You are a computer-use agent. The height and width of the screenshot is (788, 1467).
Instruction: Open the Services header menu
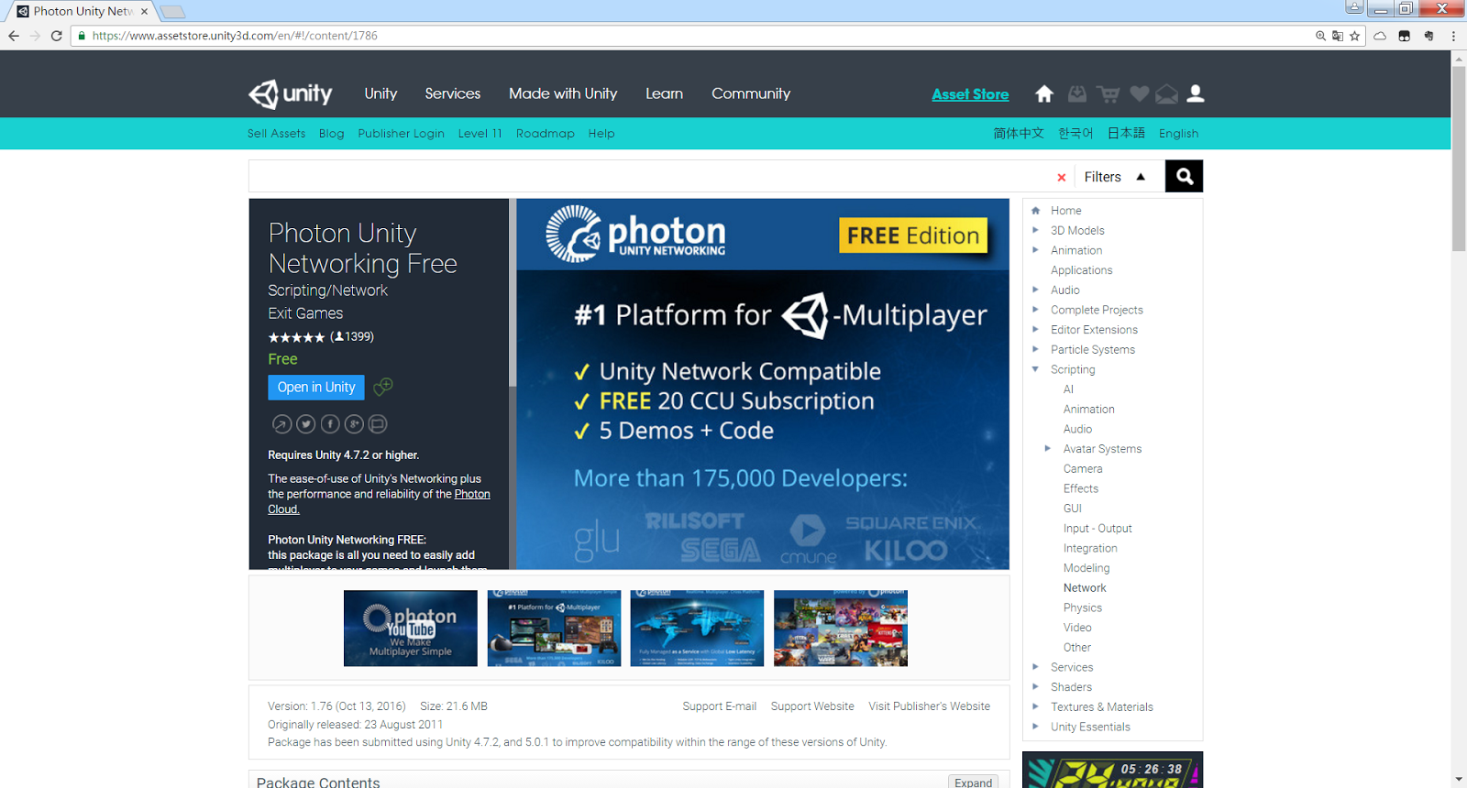point(452,93)
